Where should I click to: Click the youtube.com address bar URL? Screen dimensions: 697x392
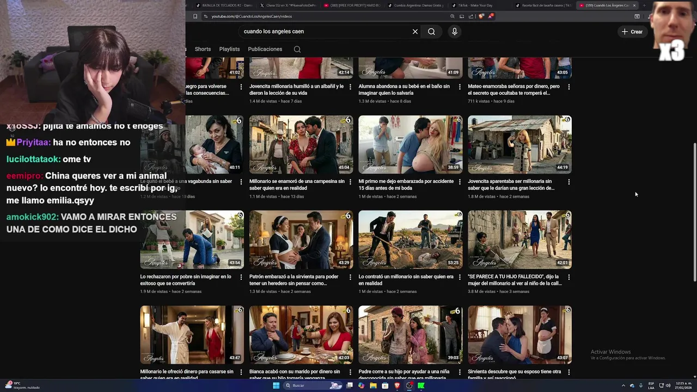(x=252, y=16)
